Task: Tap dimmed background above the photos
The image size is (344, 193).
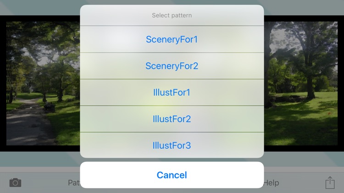Action: [x=39, y=7]
